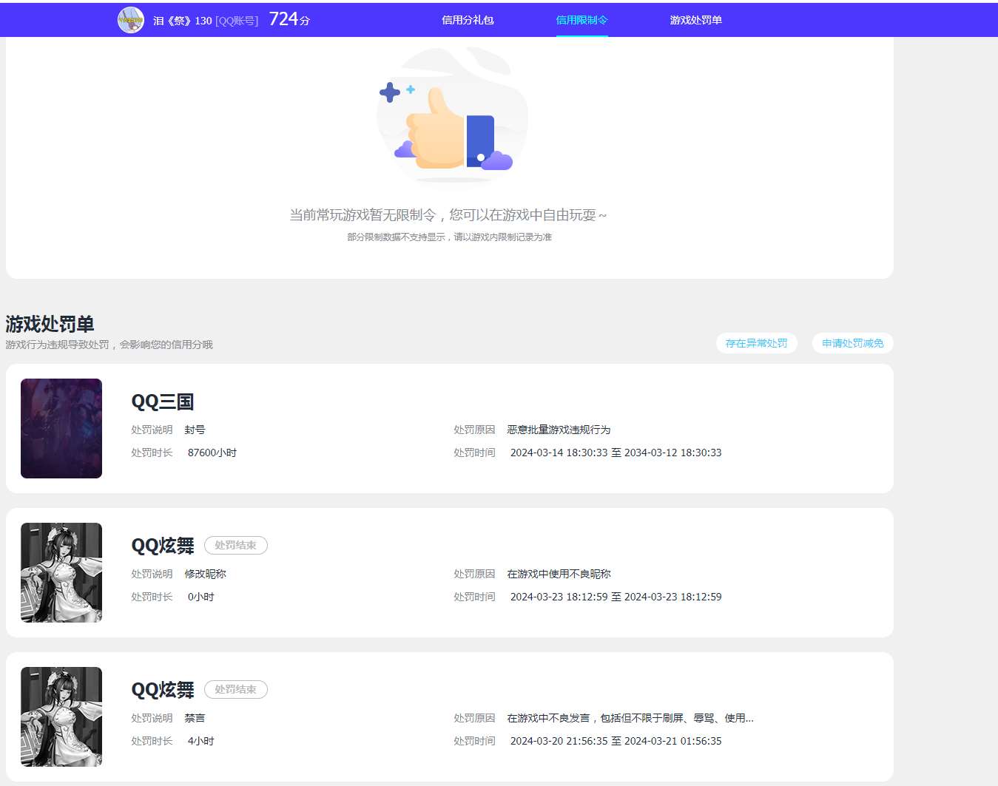Click the [QQ账号] label in the header
Viewport: 998px width, 786px height.
(237, 21)
